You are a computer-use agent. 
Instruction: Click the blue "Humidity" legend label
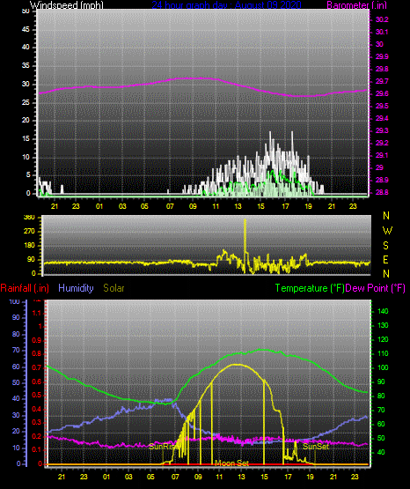76,288
